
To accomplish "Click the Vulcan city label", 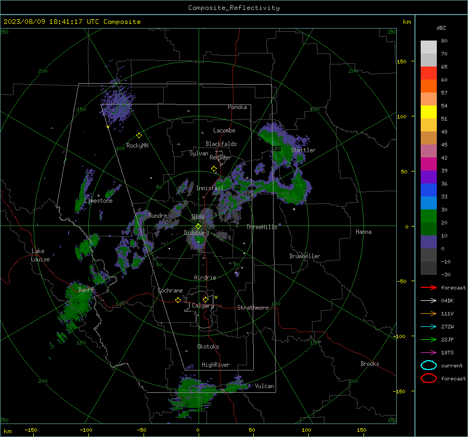I will point(264,386).
